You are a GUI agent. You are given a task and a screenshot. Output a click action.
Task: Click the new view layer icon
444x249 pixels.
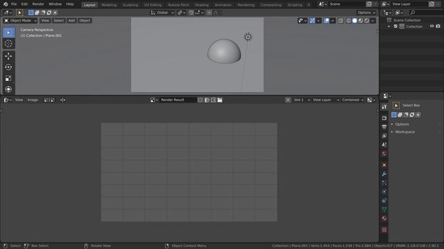(432, 4)
